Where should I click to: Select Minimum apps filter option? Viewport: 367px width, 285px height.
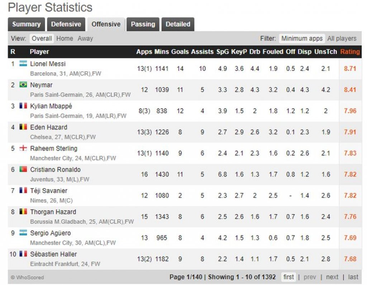point(302,38)
